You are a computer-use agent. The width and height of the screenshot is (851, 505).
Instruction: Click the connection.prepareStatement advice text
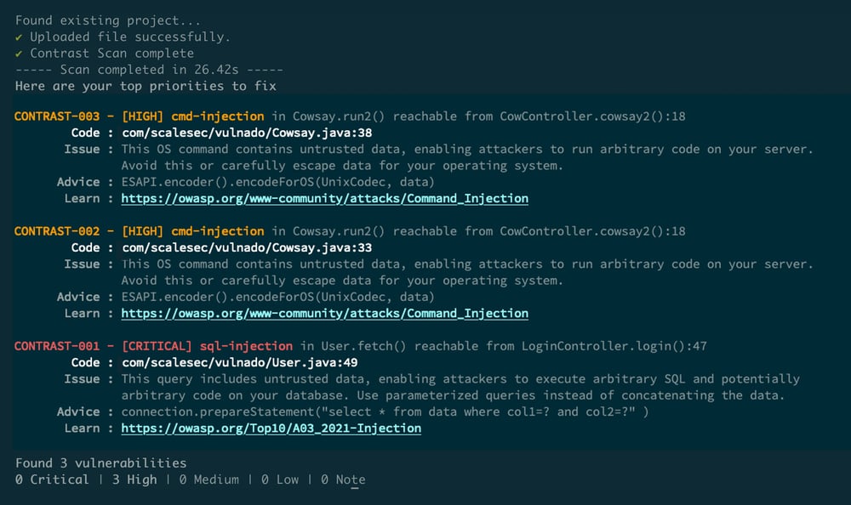click(385, 411)
